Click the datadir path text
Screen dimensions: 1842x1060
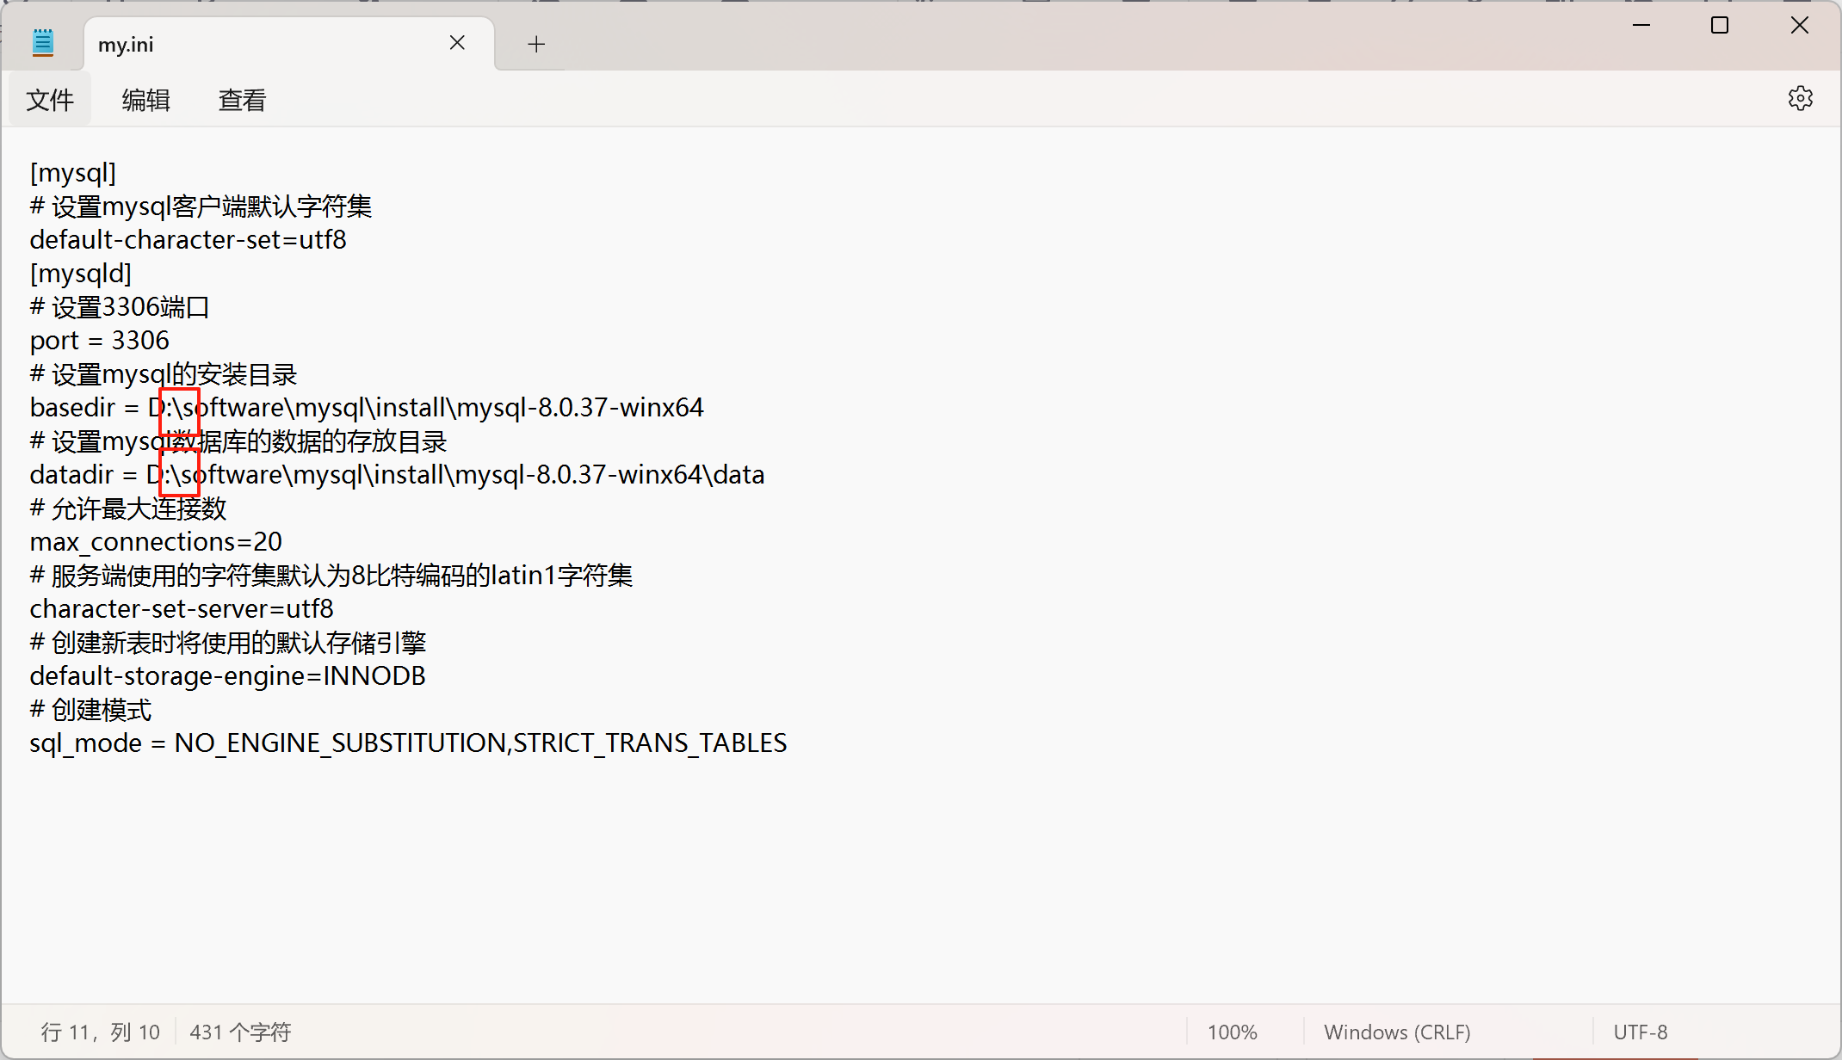(396, 474)
